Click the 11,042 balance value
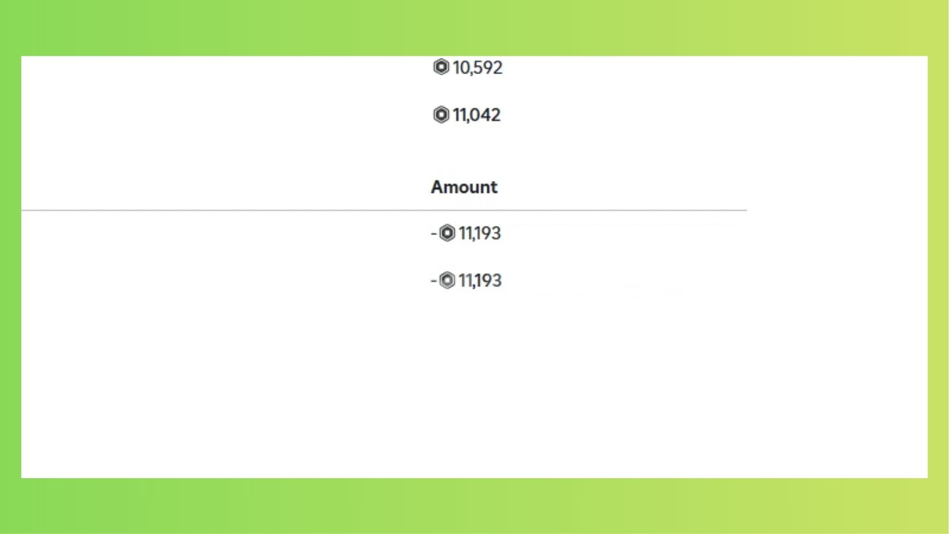The image size is (949, 534). tap(476, 115)
